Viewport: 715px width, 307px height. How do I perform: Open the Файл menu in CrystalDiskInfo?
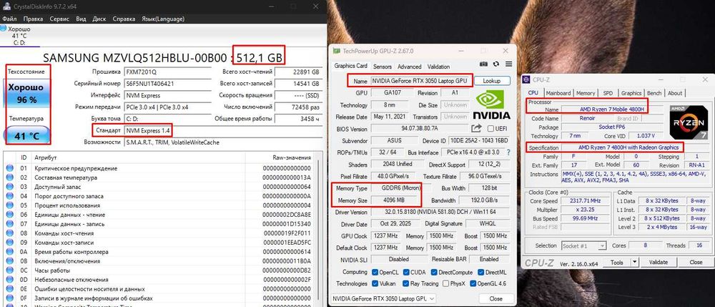(9, 19)
